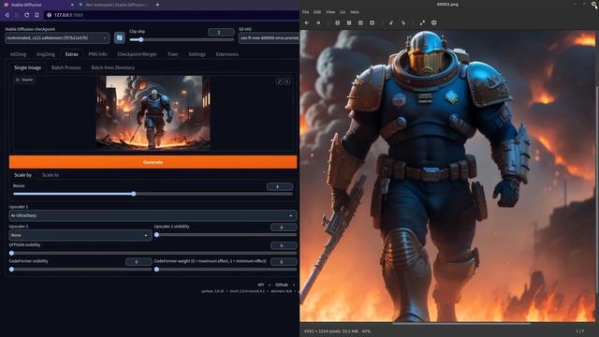Go to next image in viewer

(318, 22)
